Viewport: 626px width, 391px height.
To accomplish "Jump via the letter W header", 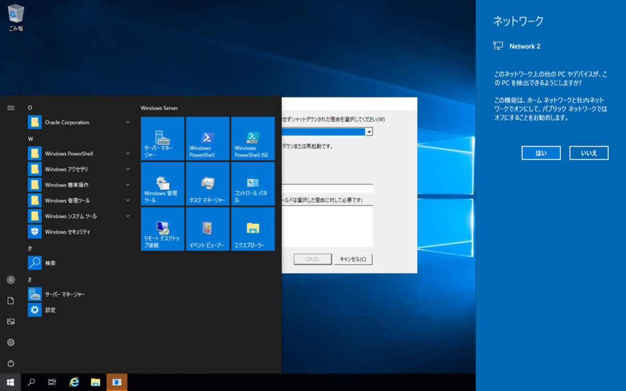I will [x=30, y=139].
